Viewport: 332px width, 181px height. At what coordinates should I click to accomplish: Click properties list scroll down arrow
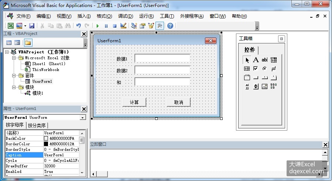(82, 173)
